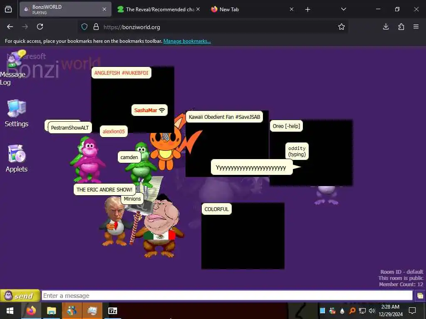Open a new browser tab

coord(307,10)
